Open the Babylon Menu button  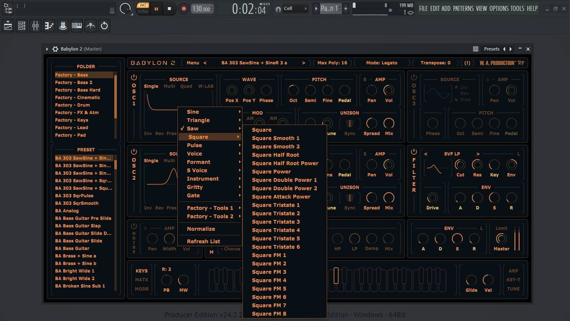coord(193,63)
